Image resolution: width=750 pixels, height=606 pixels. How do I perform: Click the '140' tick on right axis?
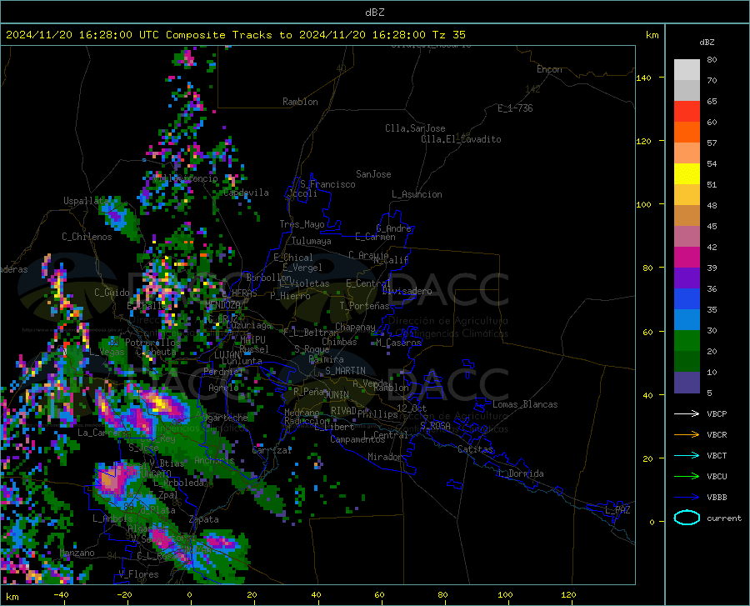644,78
